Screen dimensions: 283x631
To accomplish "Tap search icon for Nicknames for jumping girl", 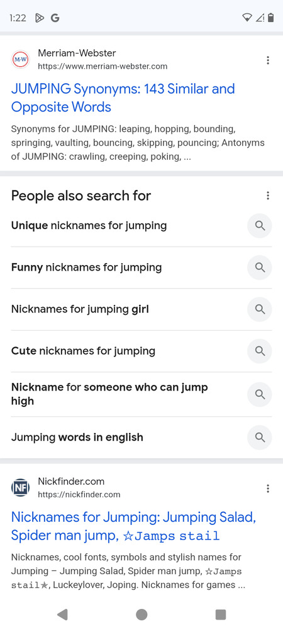I will (x=260, y=309).
